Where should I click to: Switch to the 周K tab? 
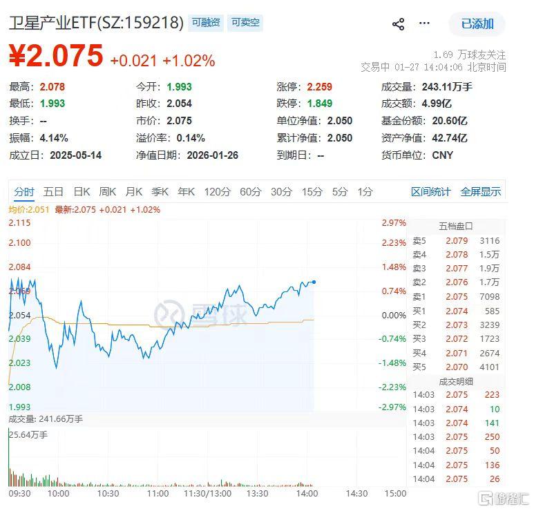coord(108,192)
